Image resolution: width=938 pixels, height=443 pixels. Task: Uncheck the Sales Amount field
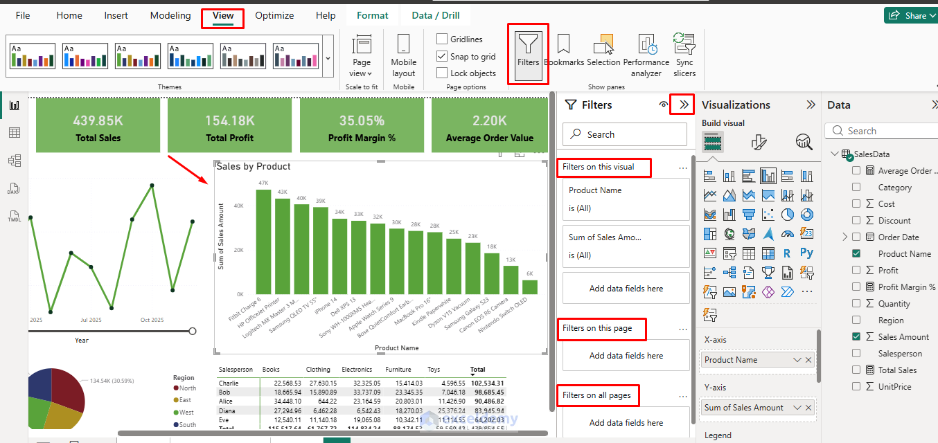click(x=857, y=337)
